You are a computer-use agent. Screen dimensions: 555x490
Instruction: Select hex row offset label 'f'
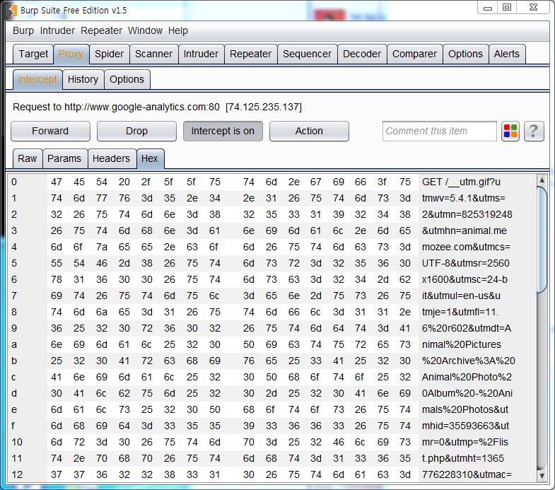(13, 426)
